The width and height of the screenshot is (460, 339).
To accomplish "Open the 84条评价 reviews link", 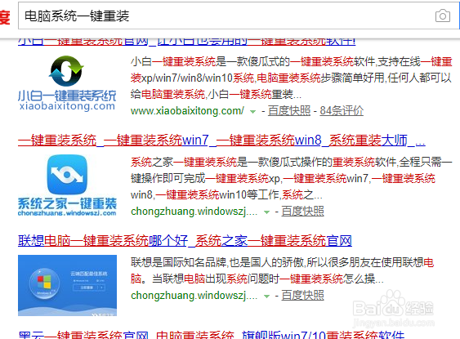I will (342, 111).
